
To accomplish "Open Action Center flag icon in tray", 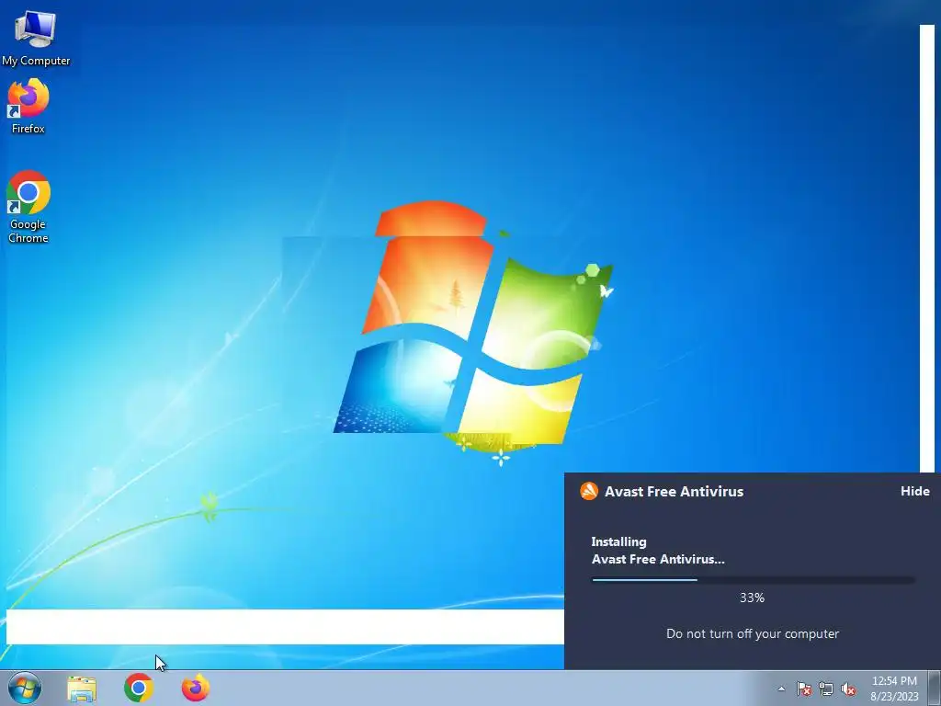I will point(804,689).
